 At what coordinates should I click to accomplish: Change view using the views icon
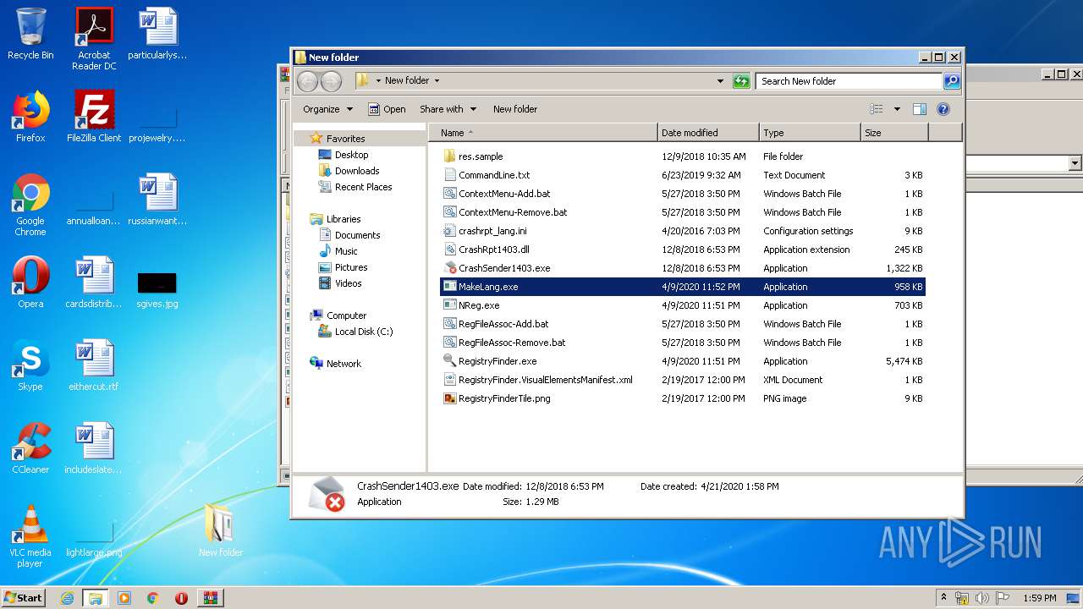coord(877,109)
